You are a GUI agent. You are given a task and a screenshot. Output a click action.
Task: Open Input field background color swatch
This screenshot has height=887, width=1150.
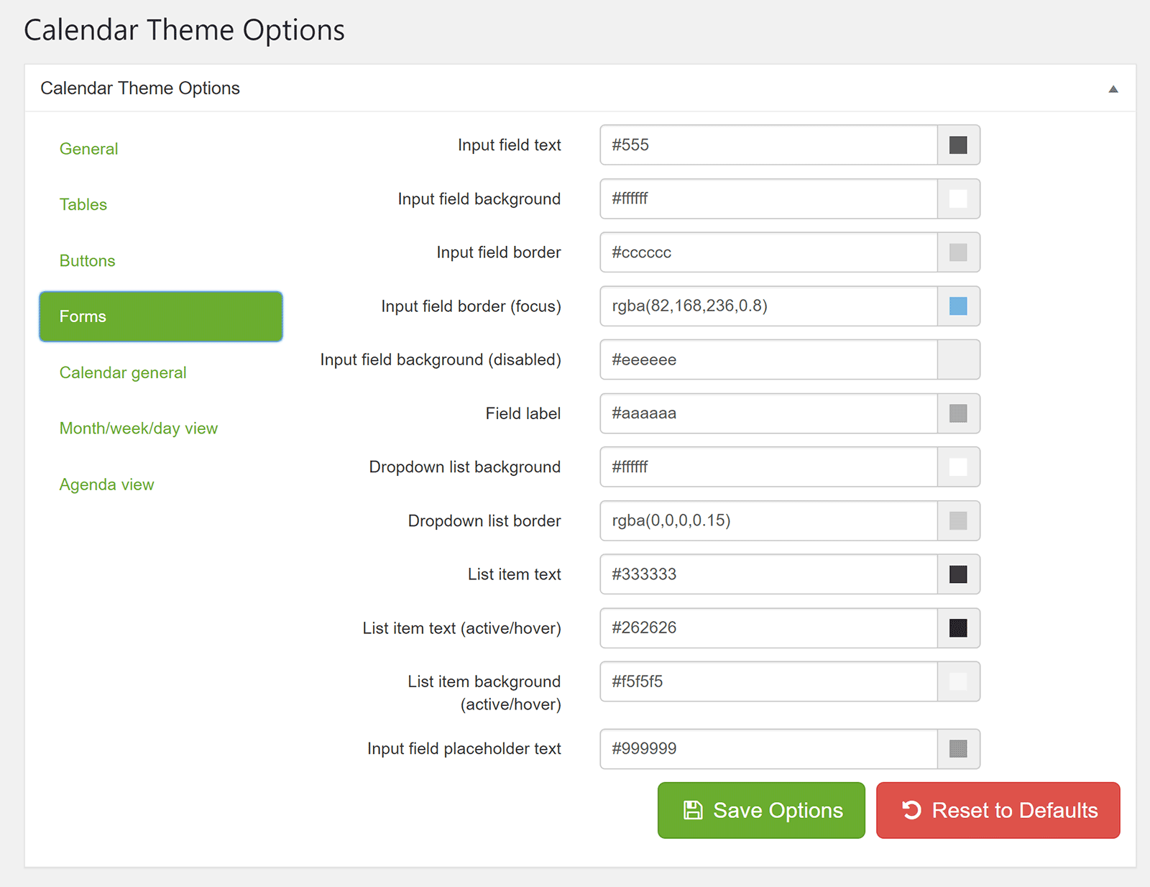point(958,198)
